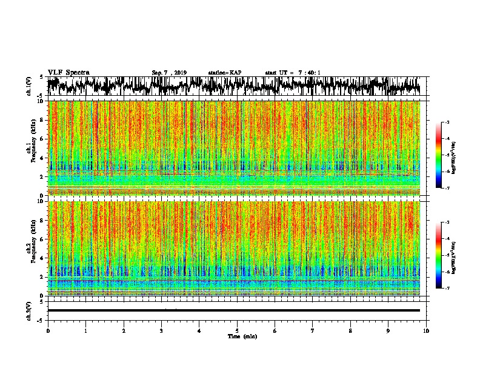Image resolution: width=480 pixels, height=371 pixels.
Task: Click the colorbar beside the ch.1 spectrogram
Action: point(438,155)
